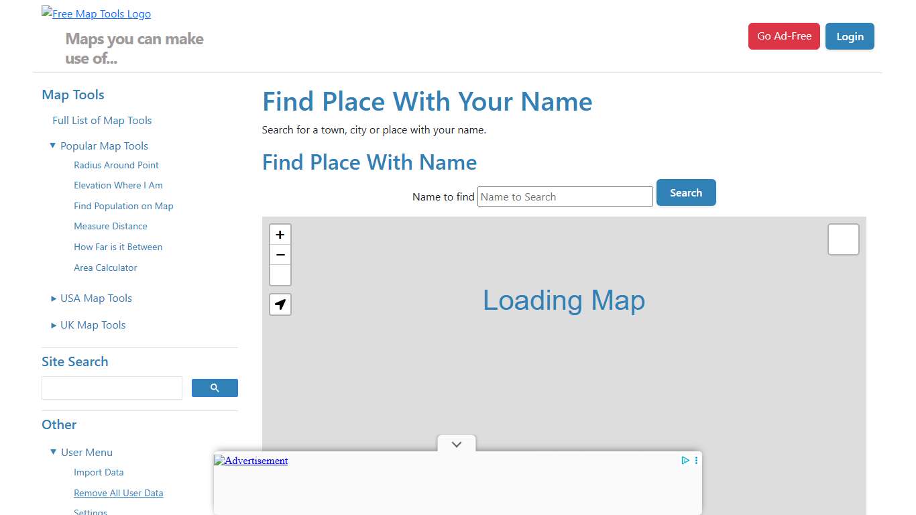Select the my-location arrow control on the map
916x515 pixels.
pyautogui.click(x=280, y=304)
